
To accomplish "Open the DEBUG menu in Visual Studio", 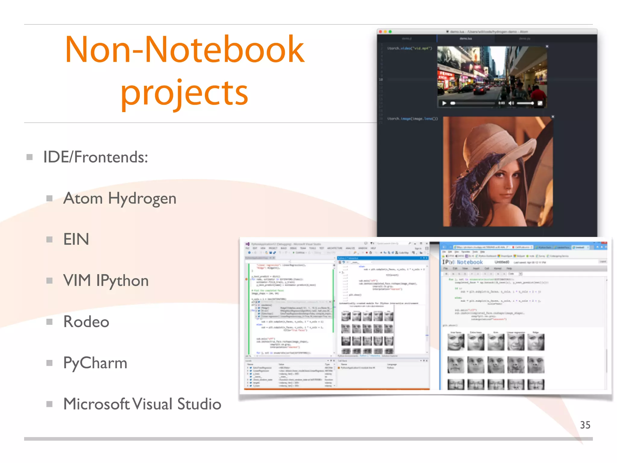I will [x=293, y=248].
